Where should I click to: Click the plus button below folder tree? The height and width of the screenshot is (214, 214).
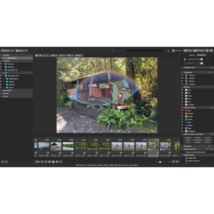click(3, 162)
